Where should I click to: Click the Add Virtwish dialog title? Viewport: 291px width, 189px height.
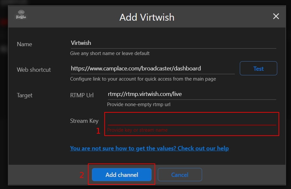(x=147, y=17)
